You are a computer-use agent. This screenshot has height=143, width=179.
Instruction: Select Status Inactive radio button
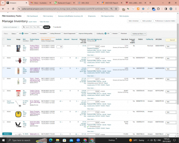click(x=30, y=34)
